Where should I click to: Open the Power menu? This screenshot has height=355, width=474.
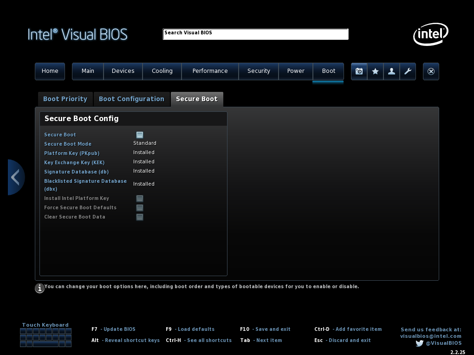[x=296, y=71]
